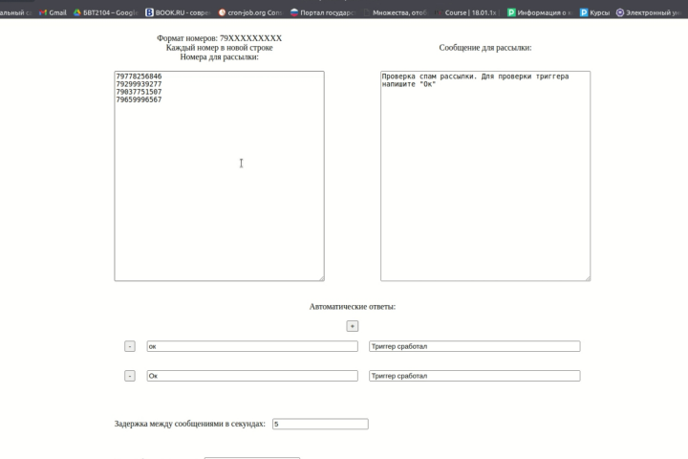Click the 'Каждый номер в новой строке' text

[220, 48]
